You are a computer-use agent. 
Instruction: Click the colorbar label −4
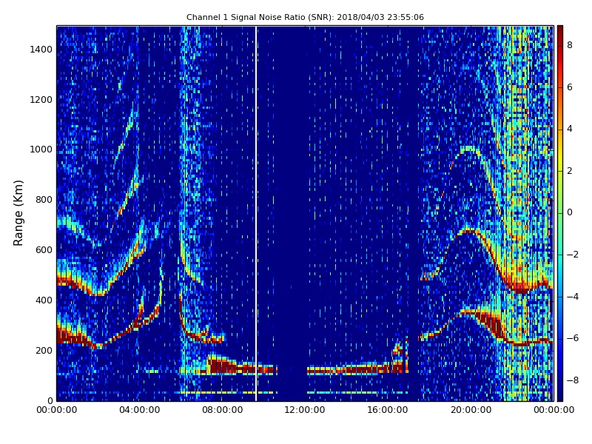point(573,297)
